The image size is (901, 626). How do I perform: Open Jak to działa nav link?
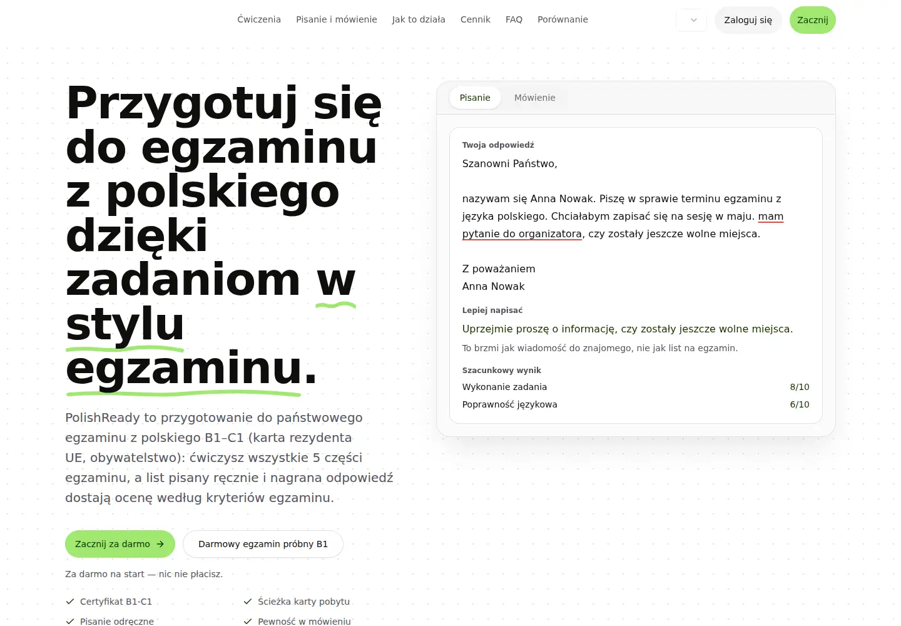pos(419,19)
